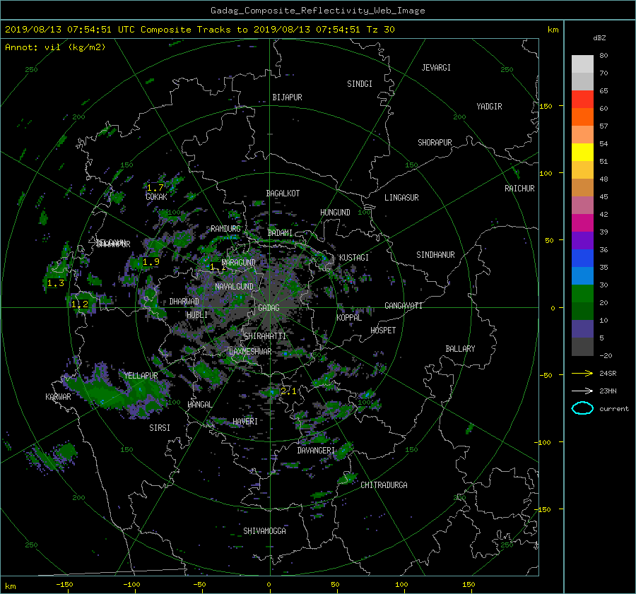The width and height of the screenshot is (636, 594).
Task: Click the SIRSI city label
Action: tap(160, 428)
